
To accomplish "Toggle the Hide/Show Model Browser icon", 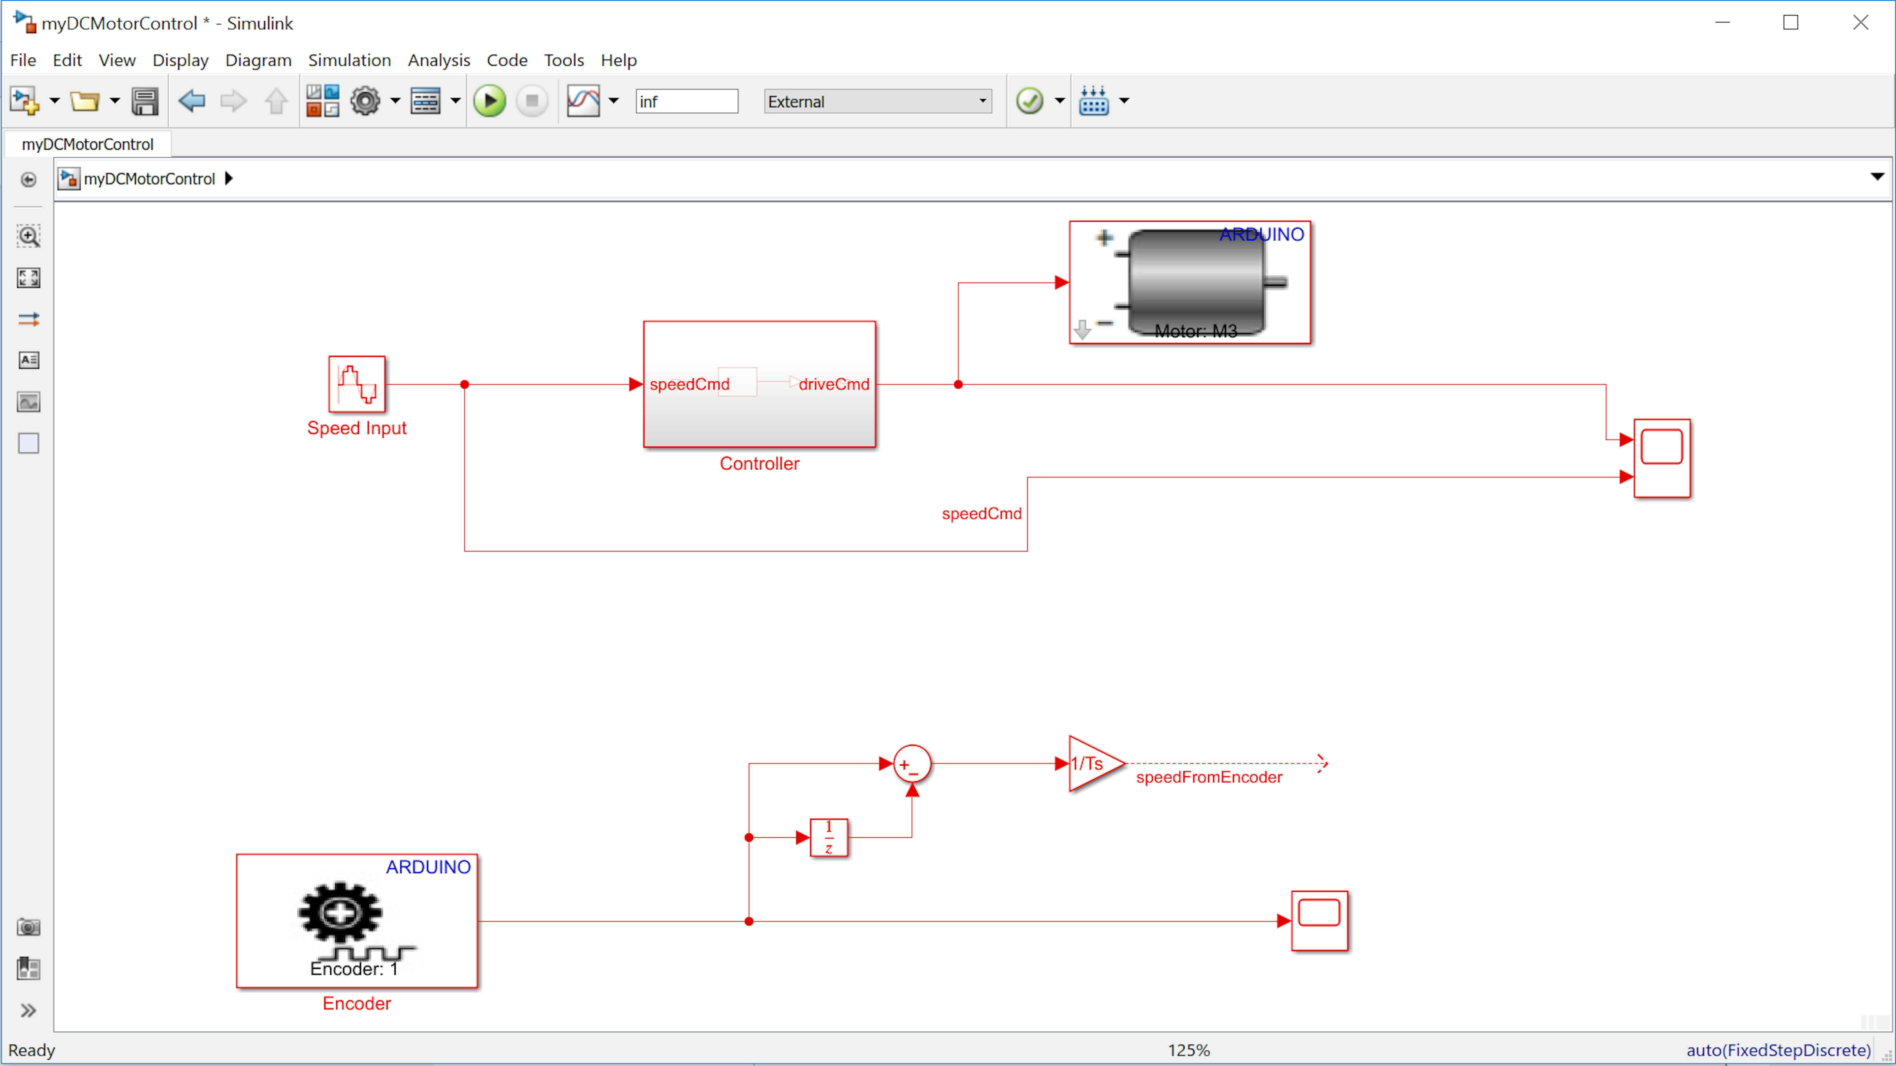I will [x=29, y=179].
